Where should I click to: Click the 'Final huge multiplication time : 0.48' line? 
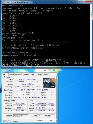coord(22,40)
